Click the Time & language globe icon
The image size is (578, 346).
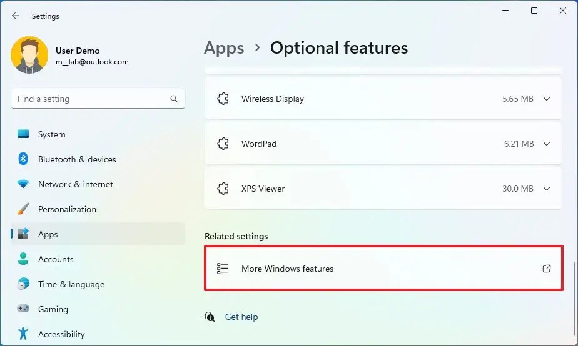[x=23, y=284]
